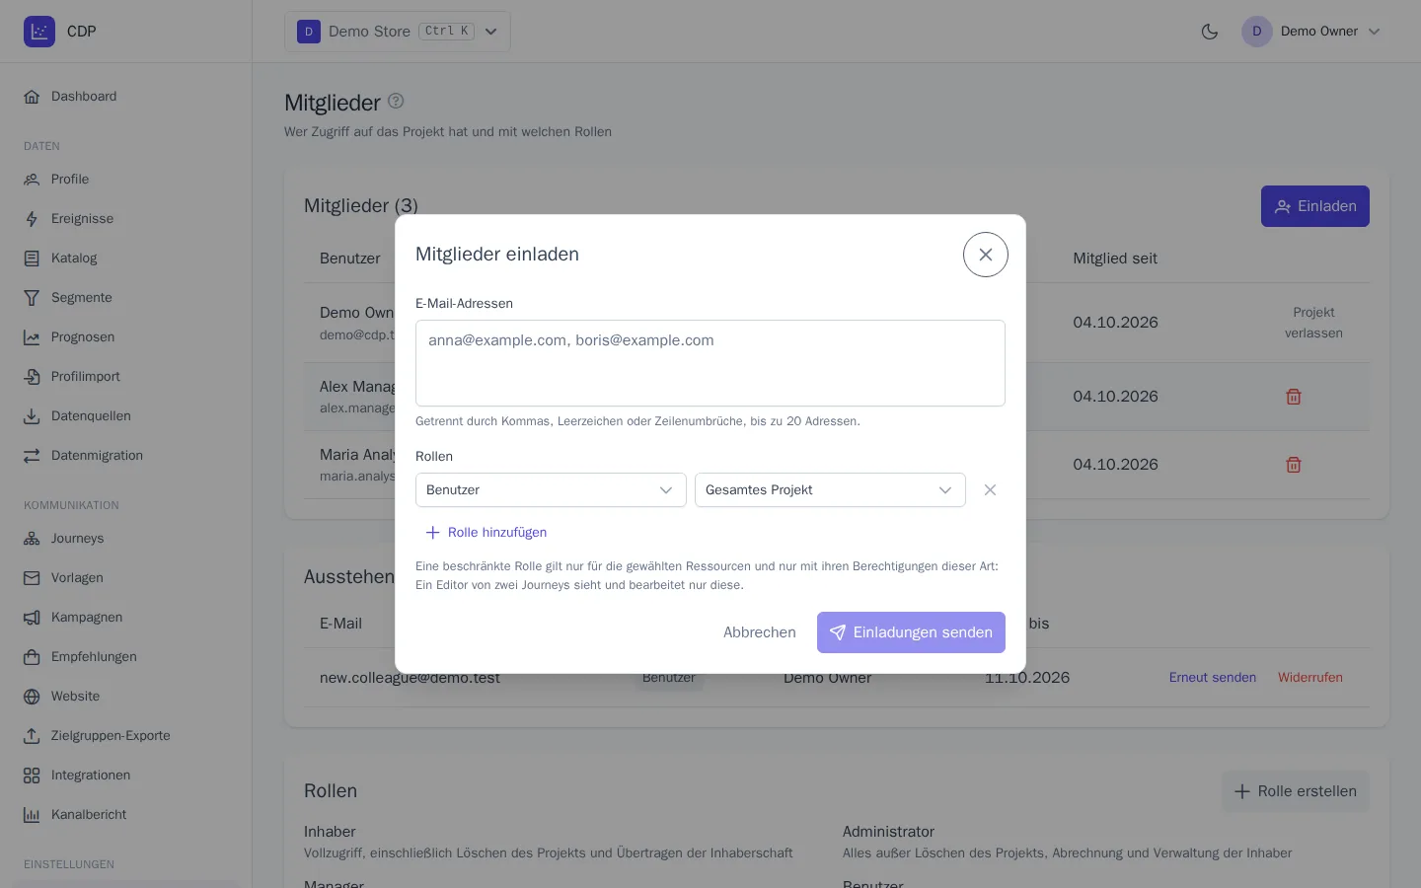The height and width of the screenshot is (888, 1421).
Task: Focus the E-Mail-Adressen text field
Action: click(x=710, y=363)
